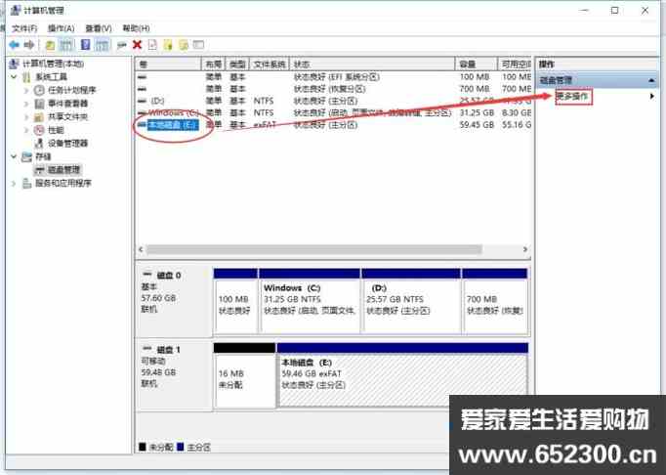This screenshot has height=475, width=666.
Task: Open Help via blue question-mark toolbar icon
Action: (x=85, y=45)
